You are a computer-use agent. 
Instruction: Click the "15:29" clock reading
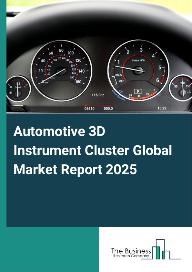coord(162,108)
